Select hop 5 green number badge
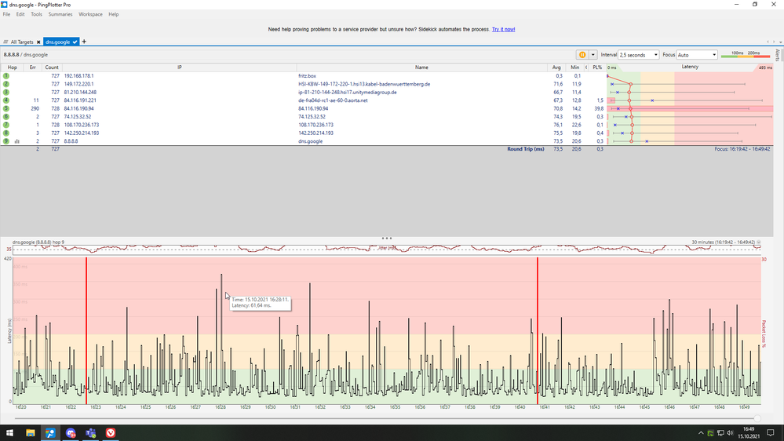 [6, 108]
